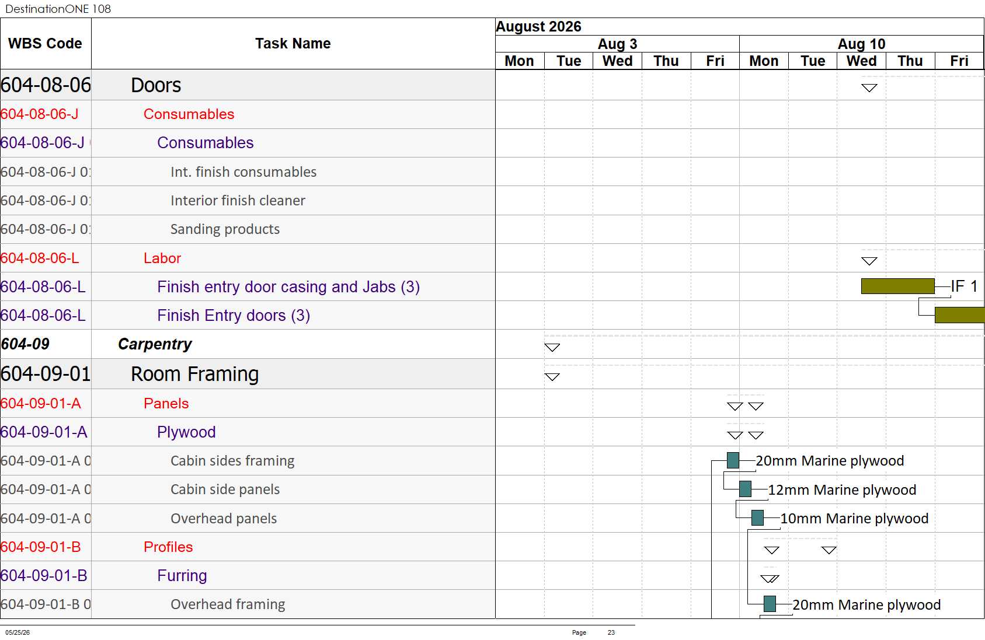Select the olive Finish entry door casing bar
Image resolution: width=985 pixels, height=640 pixels.
coord(898,286)
